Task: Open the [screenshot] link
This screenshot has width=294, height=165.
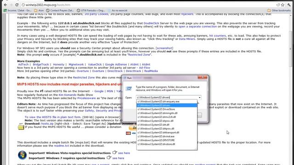Action: click(x=164, y=48)
